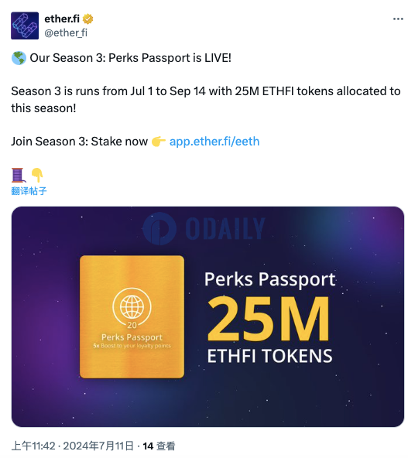Screen dimensions: 408x458
Task: Open the ether.fi profile avatar
Action: (x=25, y=26)
